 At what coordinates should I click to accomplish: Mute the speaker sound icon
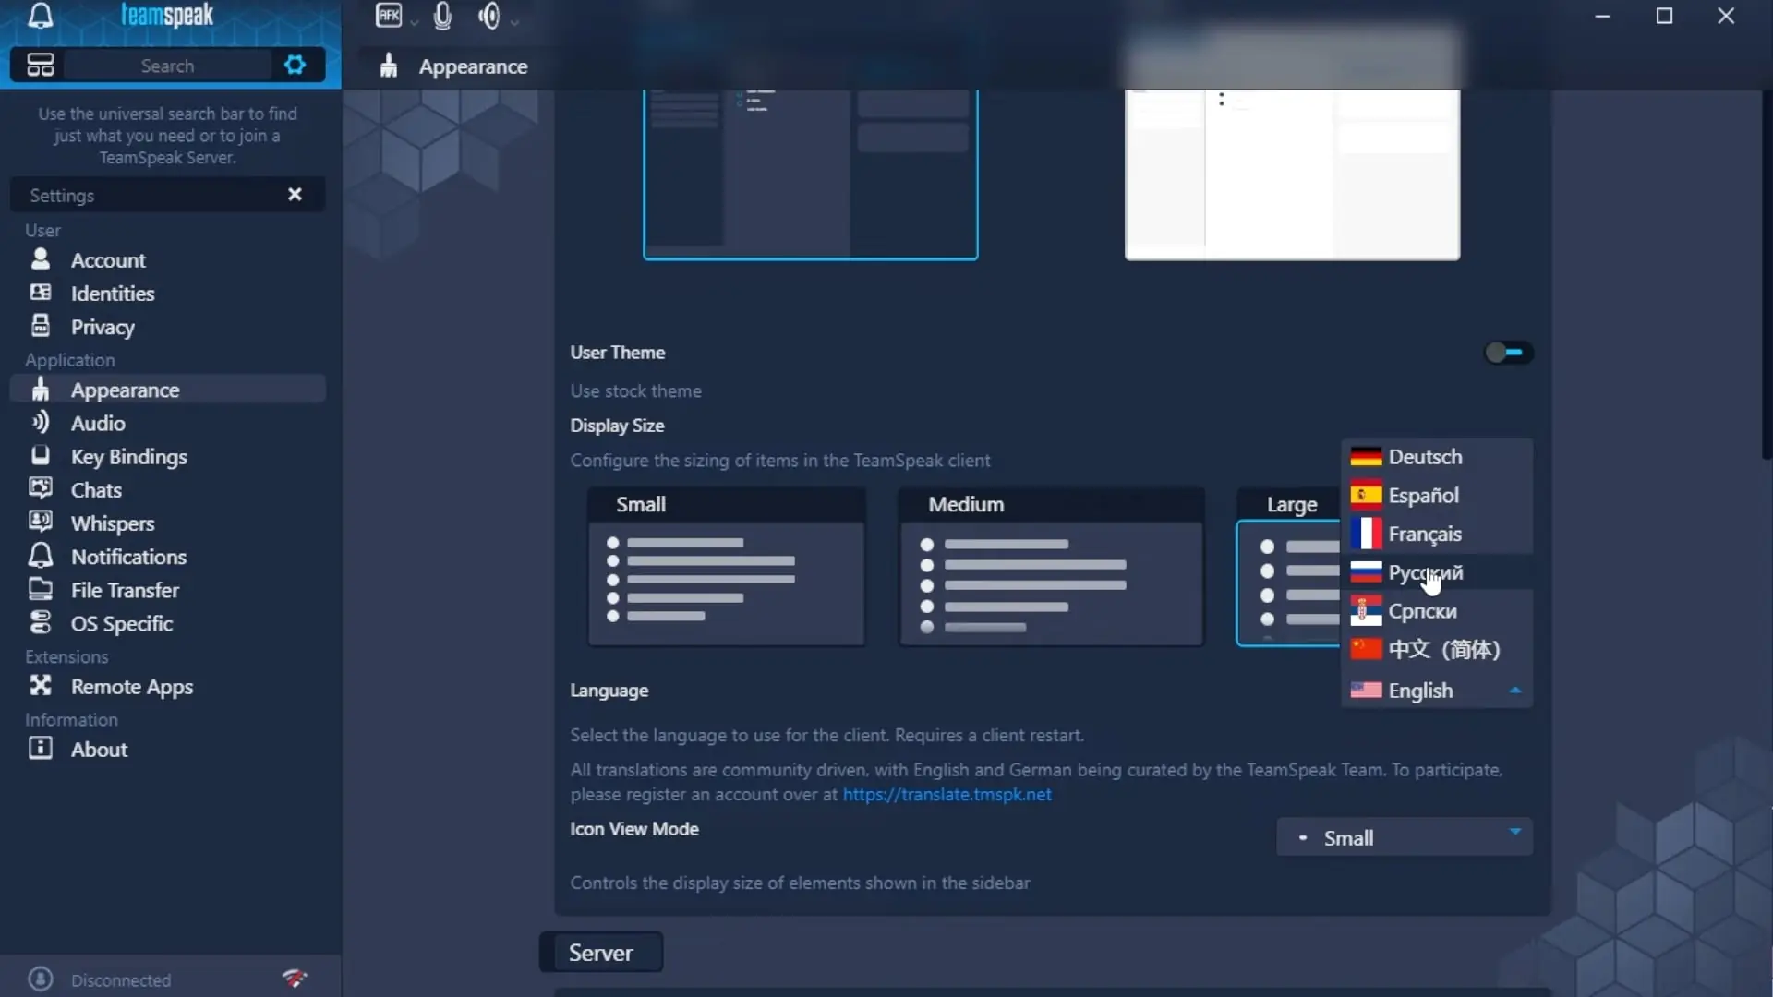pos(489,16)
